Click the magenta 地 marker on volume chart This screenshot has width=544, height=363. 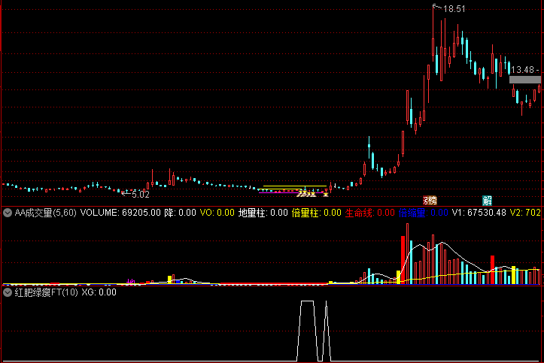[131, 282]
